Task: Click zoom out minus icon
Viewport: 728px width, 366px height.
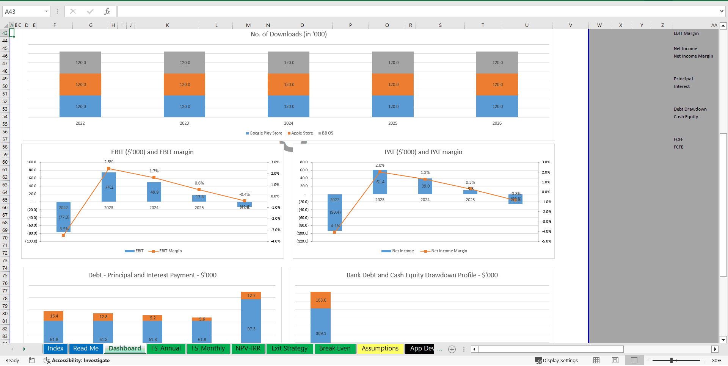Action: click(x=648, y=360)
